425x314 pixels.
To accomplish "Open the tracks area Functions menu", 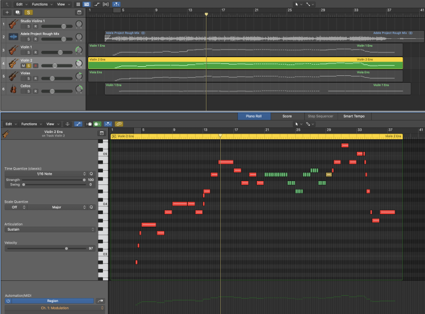I will [42, 5].
